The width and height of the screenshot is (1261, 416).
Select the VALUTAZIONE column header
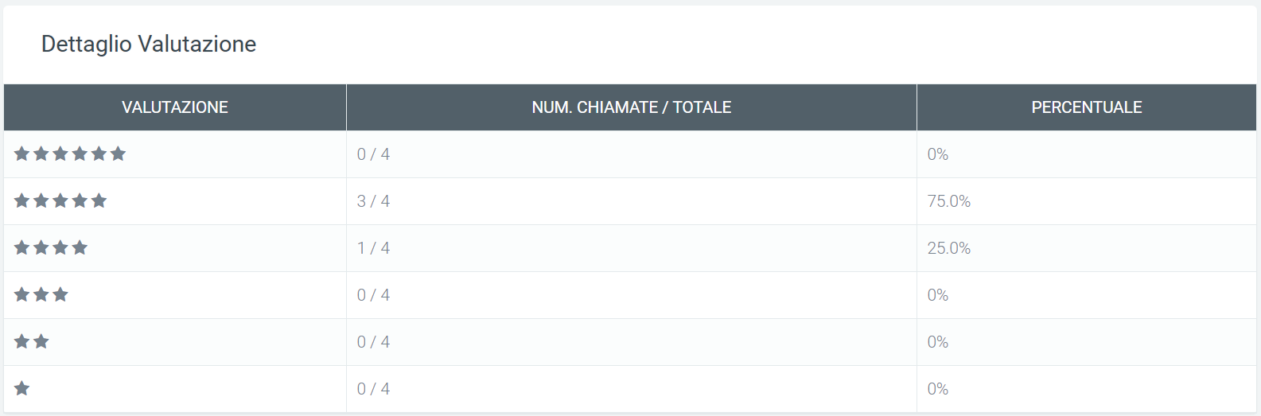coord(175,107)
